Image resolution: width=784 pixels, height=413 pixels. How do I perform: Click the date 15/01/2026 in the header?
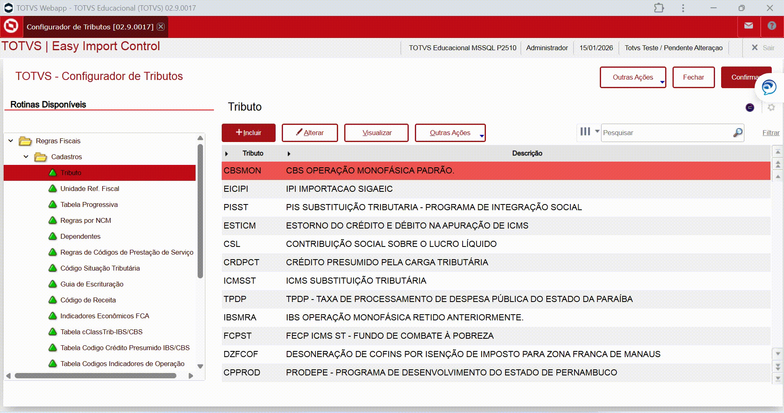click(x=596, y=48)
